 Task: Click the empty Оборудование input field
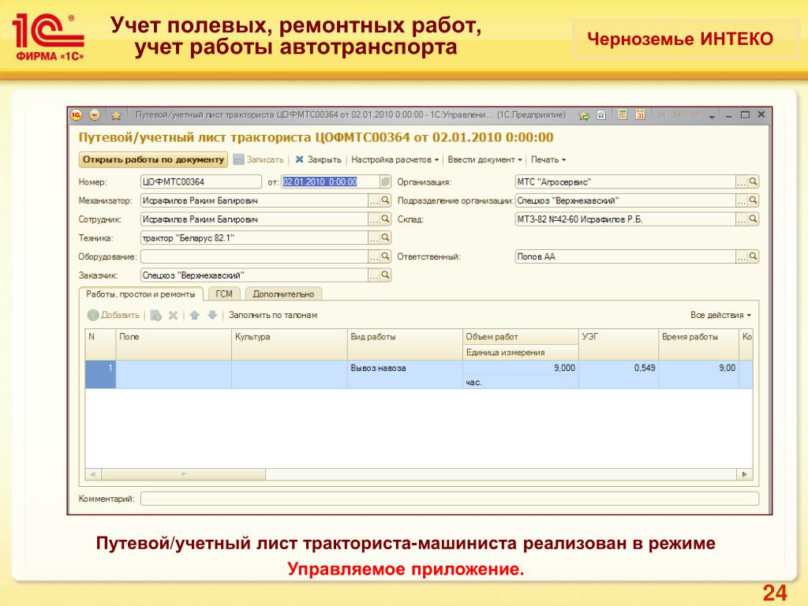[x=254, y=256]
